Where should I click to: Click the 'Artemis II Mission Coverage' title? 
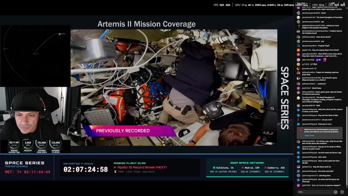click(x=147, y=24)
